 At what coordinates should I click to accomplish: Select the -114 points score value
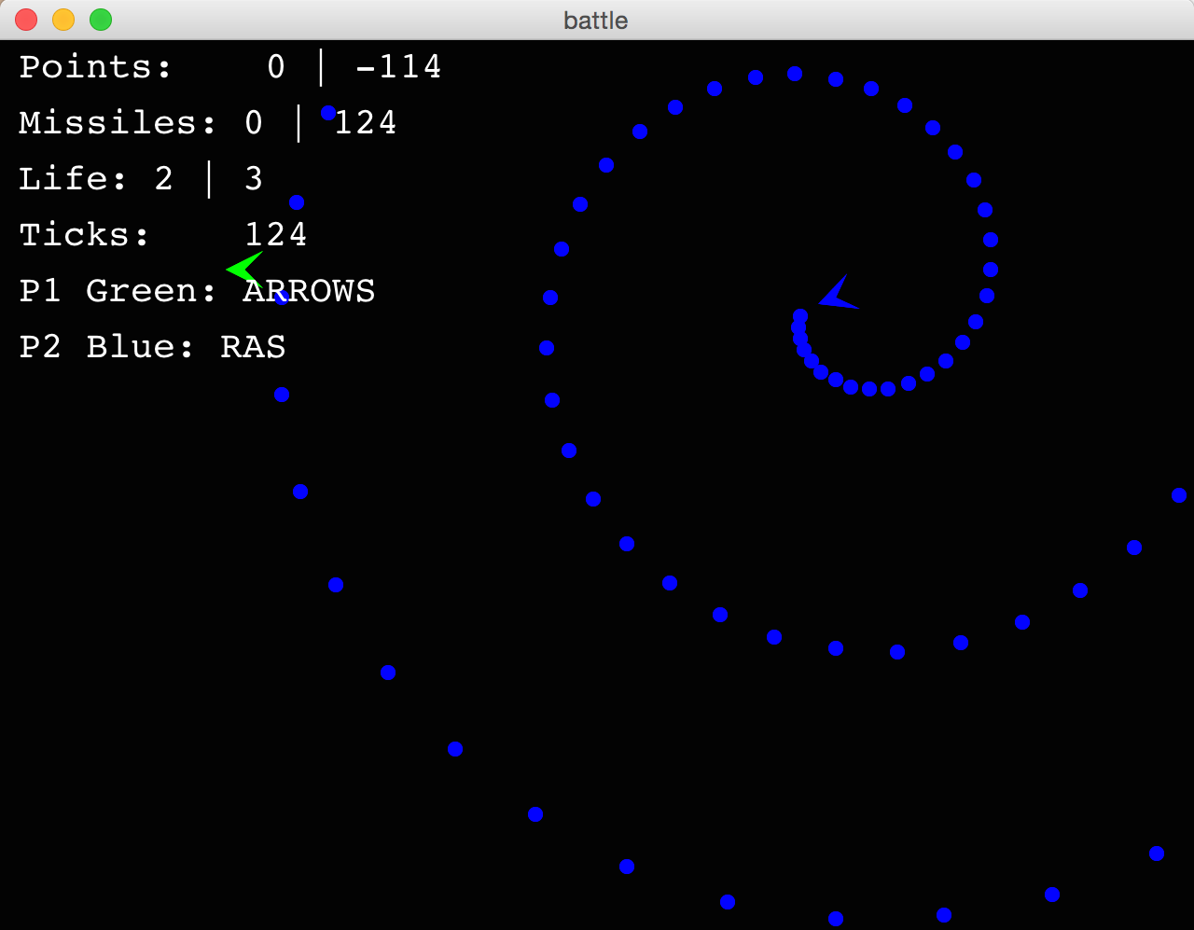[399, 67]
